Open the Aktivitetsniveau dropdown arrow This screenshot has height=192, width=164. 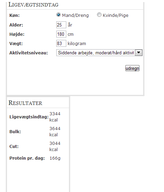coord(138,53)
